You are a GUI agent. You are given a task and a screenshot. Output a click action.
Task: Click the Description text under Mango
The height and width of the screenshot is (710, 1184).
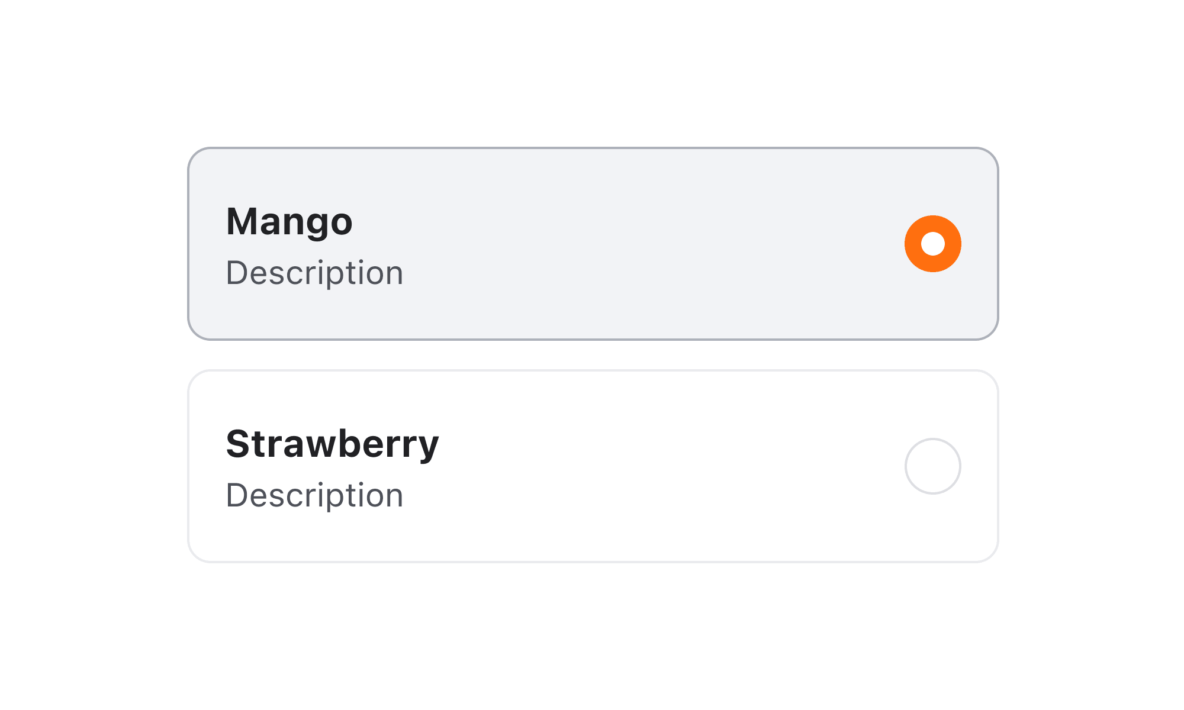click(314, 273)
